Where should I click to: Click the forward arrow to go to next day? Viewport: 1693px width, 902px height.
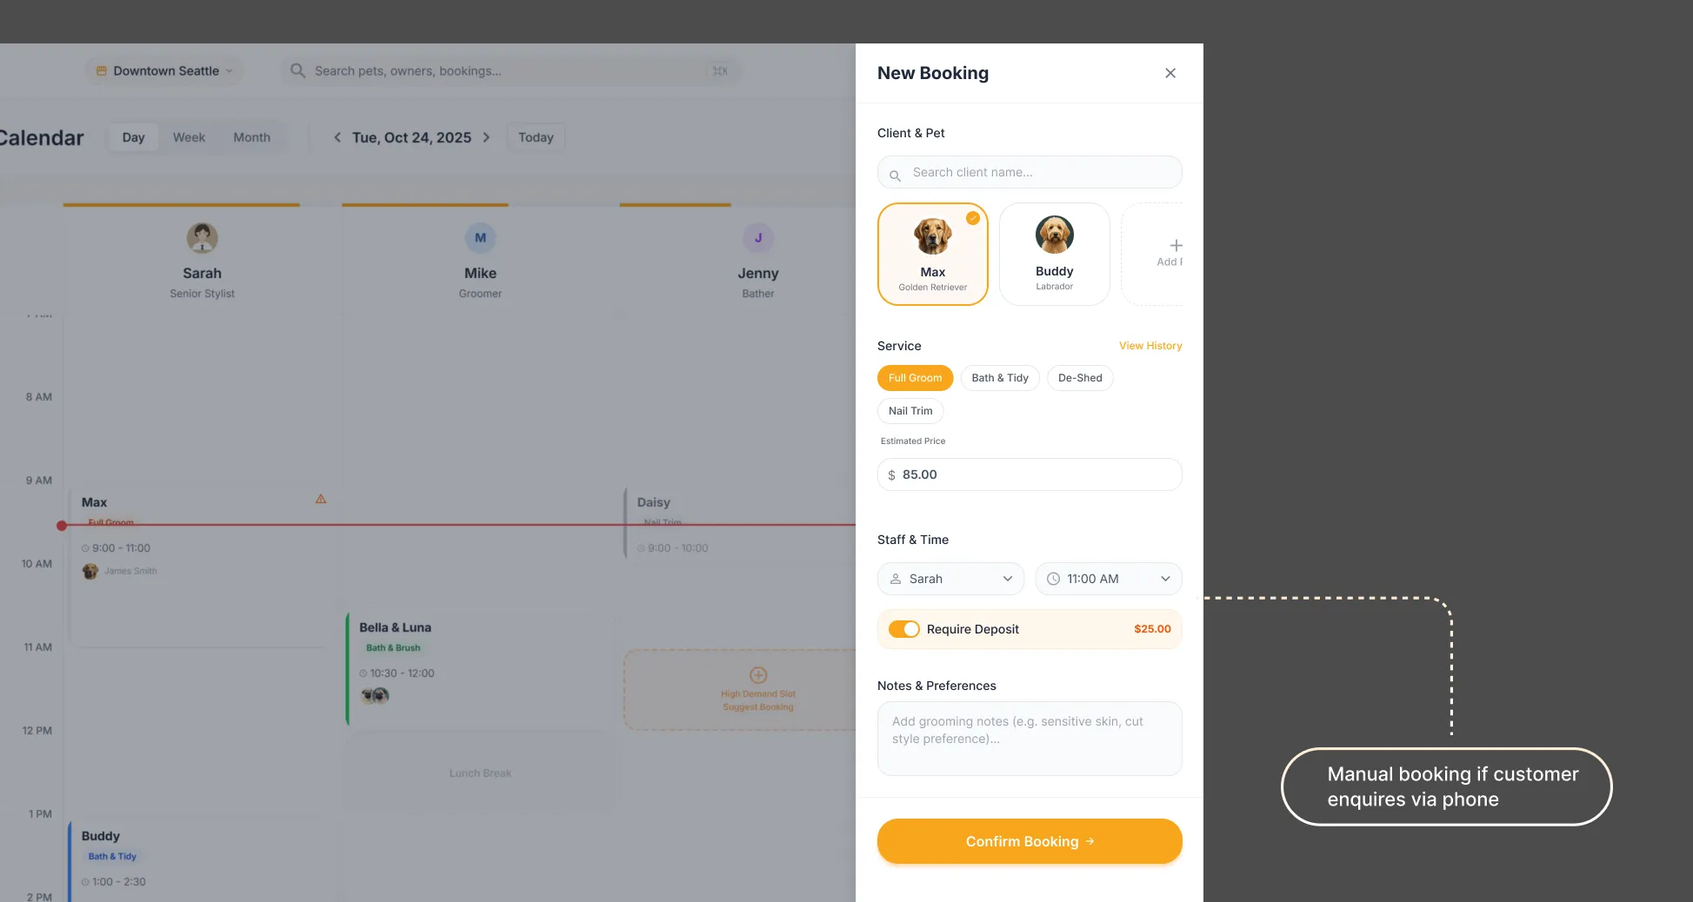pyautogui.click(x=487, y=136)
